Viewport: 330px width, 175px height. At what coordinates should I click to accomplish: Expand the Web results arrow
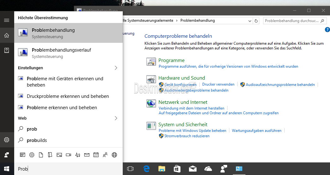click(116, 118)
